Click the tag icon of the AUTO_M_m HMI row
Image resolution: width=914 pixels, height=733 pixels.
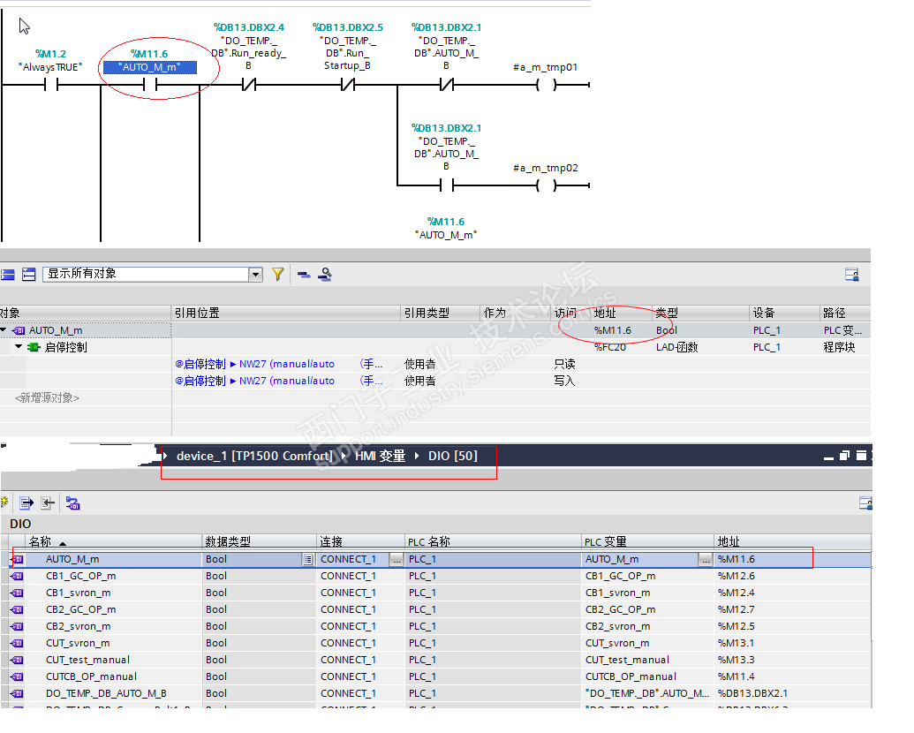pyautogui.click(x=18, y=559)
